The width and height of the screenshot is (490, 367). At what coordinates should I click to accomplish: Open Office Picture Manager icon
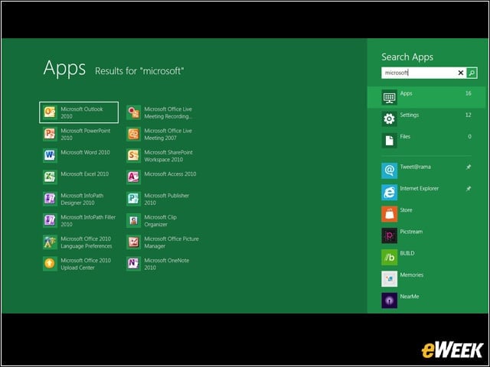pyautogui.click(x=134, y=242)
